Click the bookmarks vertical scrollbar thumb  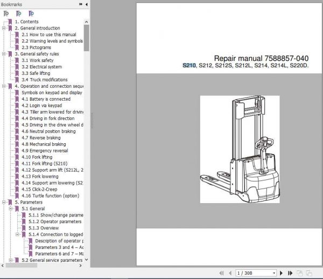(x=87, y=38)
